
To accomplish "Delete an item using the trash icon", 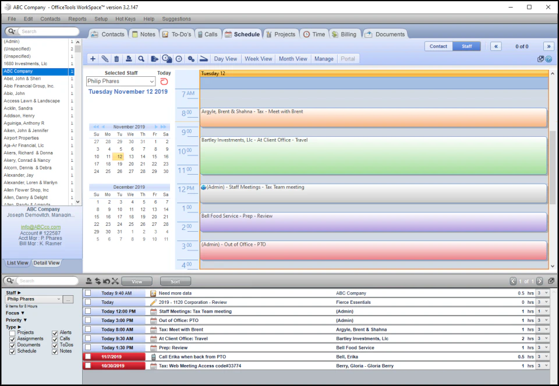I will [x=118, y=58].
